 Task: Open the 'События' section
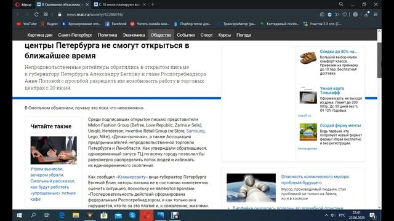point(186,35)
